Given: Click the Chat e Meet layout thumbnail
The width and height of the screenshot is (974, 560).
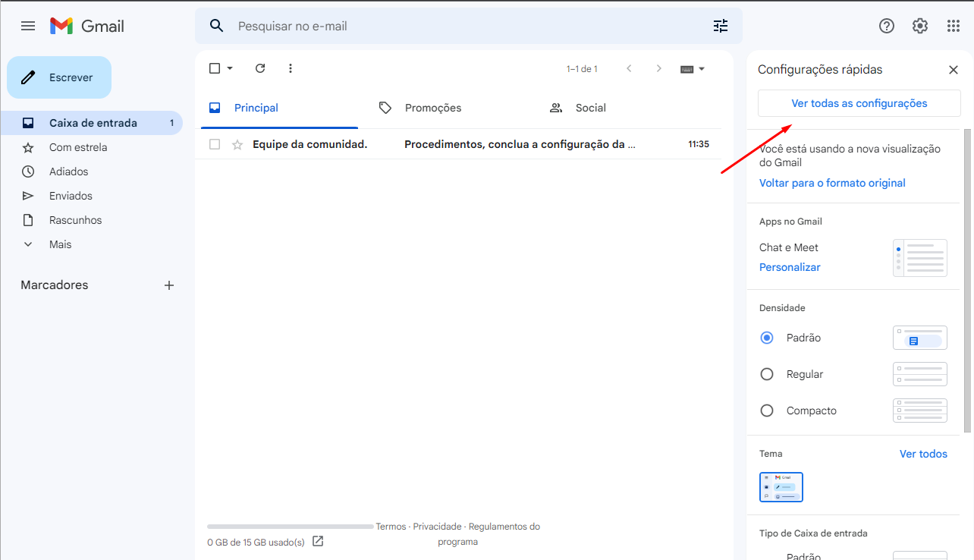Looking at the screenshot, I should pos(920,258).
